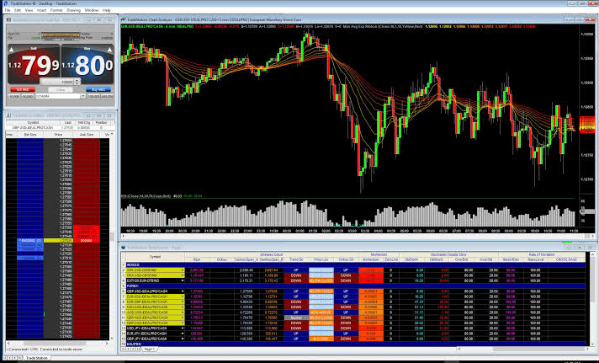599x363 pixels.
Task: Click the Matrix window icon
Action: tap(8, 115)
